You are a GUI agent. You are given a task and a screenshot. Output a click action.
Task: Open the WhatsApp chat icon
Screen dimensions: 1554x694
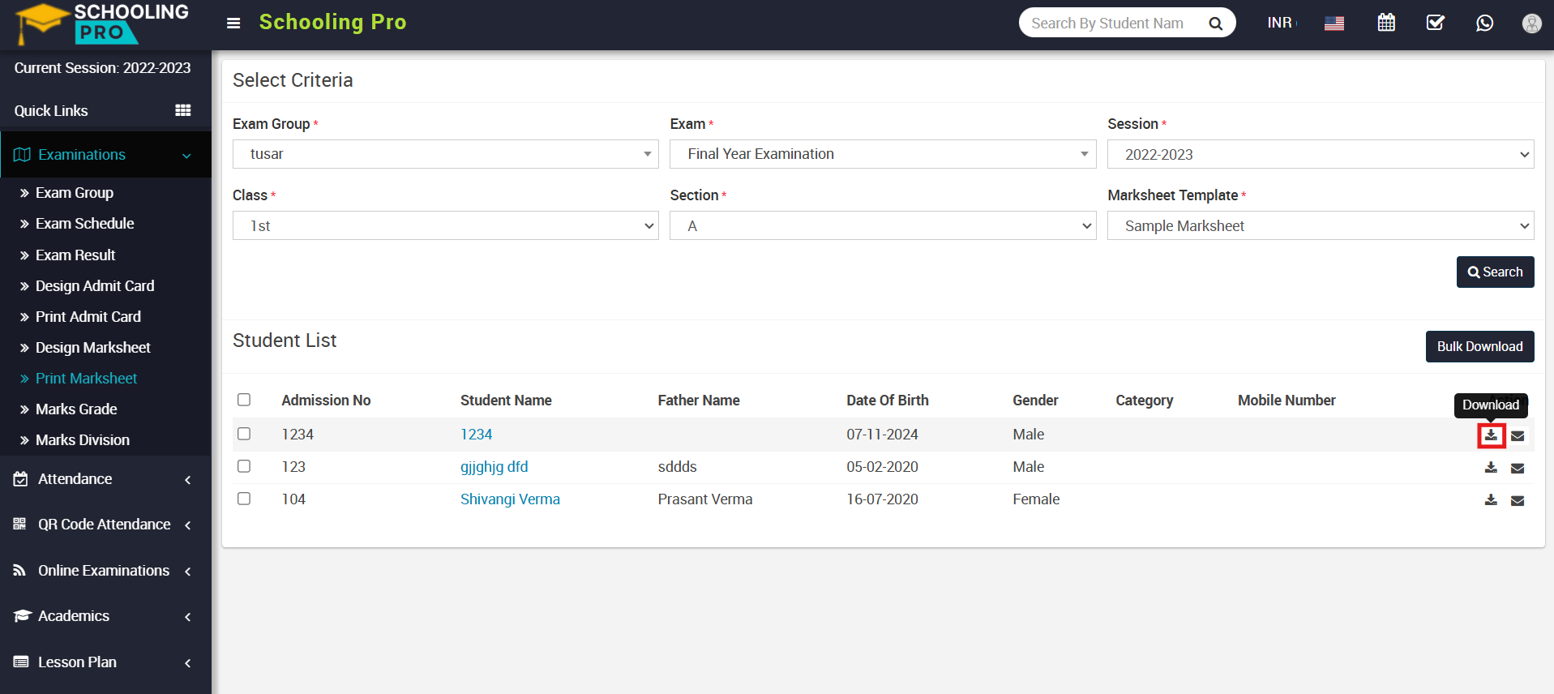[1484, 23]
